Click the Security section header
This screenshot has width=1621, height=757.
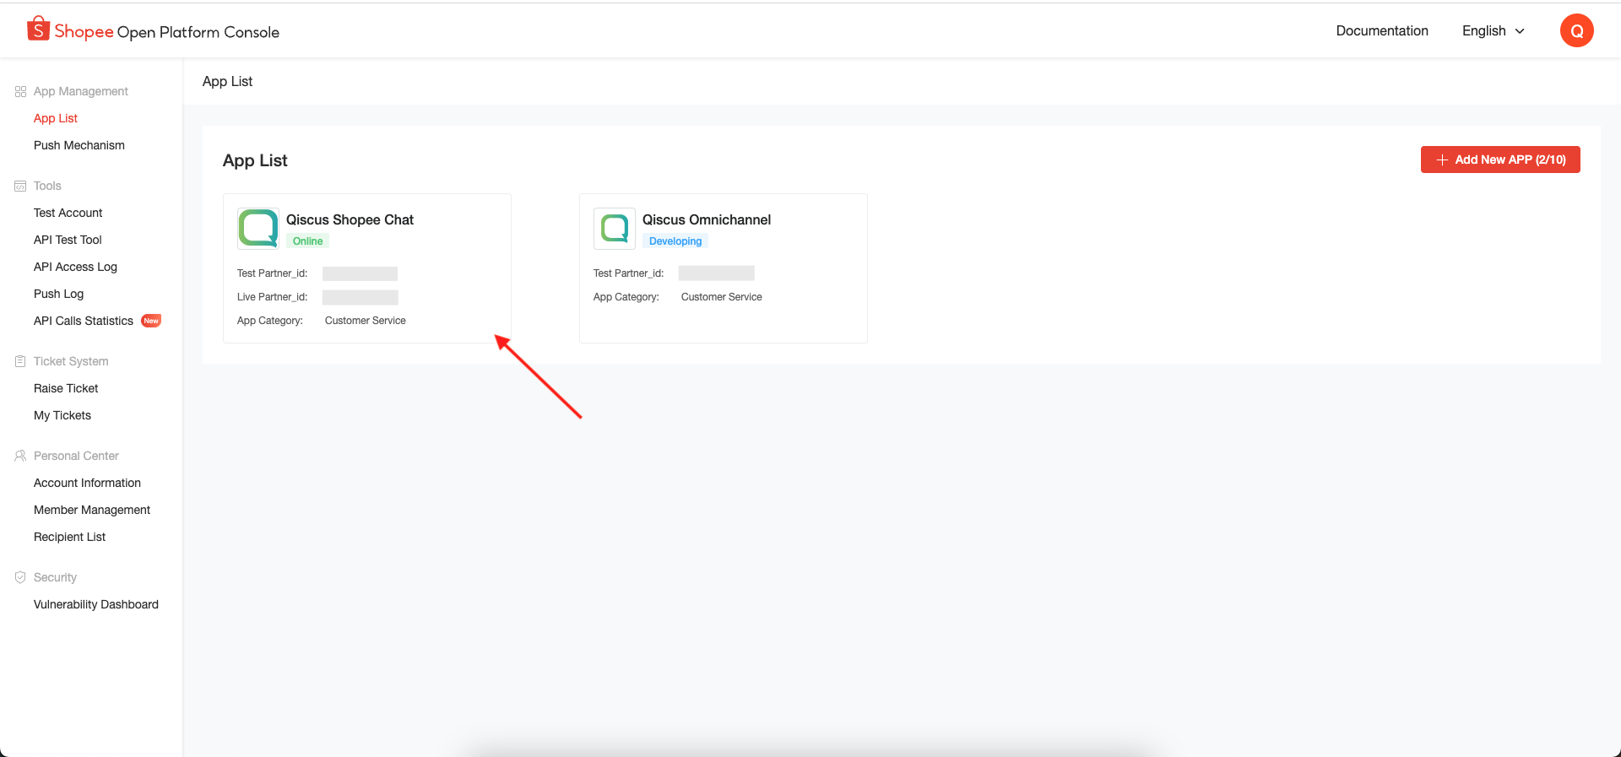pos(55,577)
